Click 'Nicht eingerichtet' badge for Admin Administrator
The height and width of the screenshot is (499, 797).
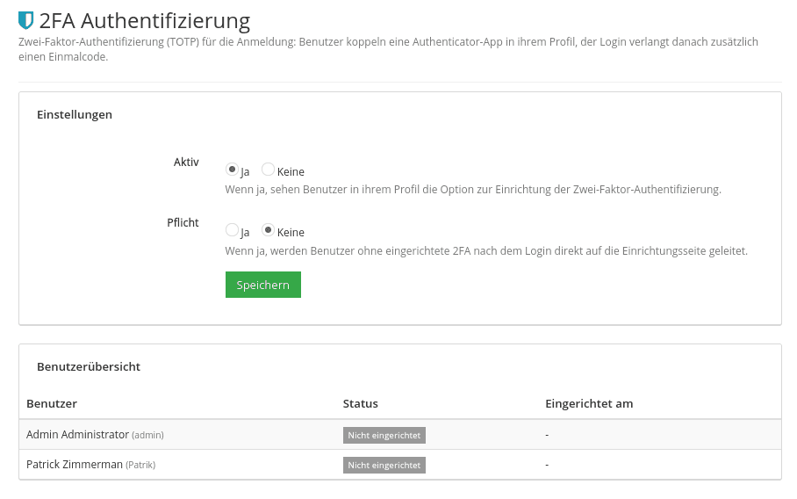point(384,436)
